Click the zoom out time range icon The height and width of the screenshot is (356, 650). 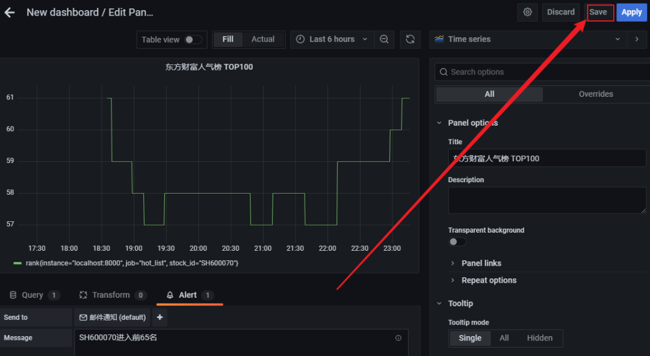point(384,40)
